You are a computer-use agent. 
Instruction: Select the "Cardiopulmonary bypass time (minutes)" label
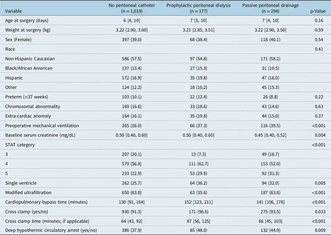click(x=46, y=202)
